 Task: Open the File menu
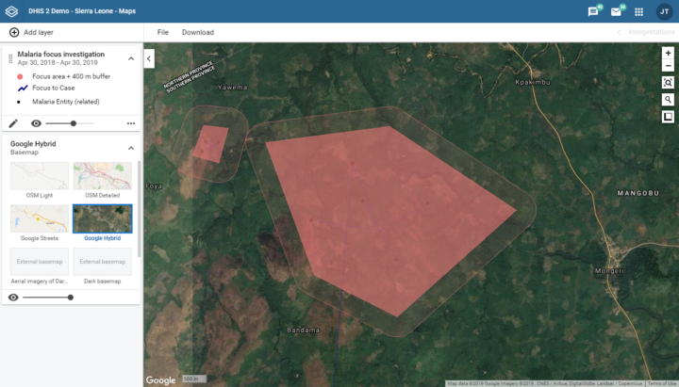pyautogui.click(x=163, y=32)
